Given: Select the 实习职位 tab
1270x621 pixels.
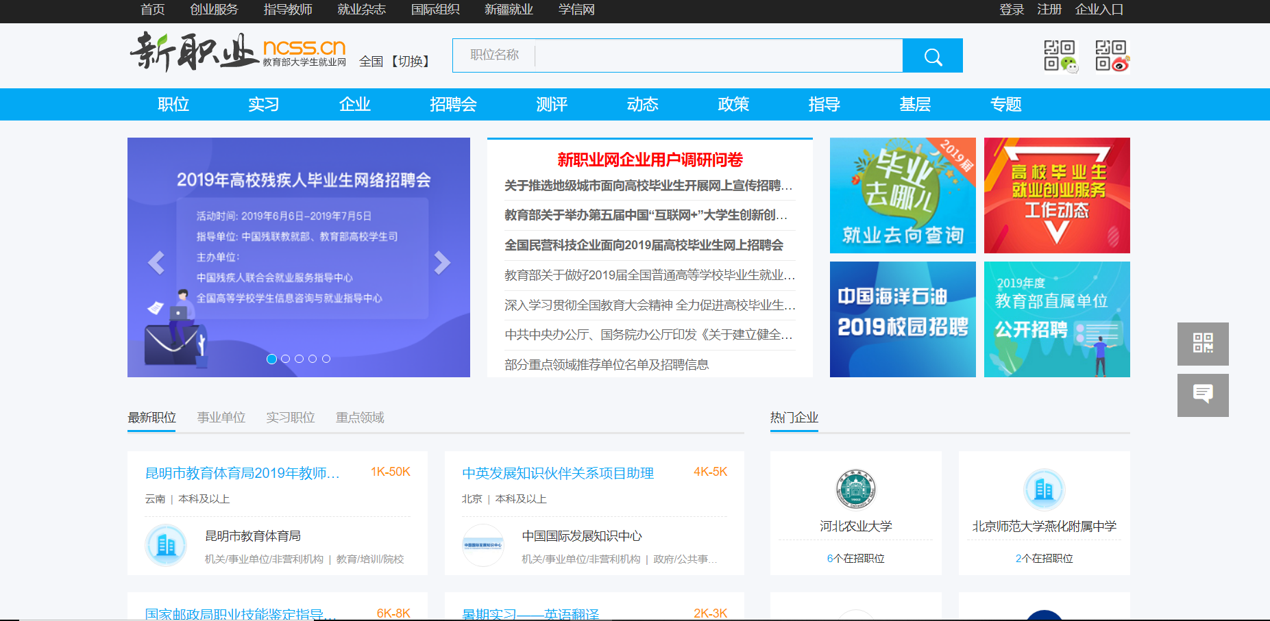Looking at the screenshot, I should (x=291, y=418).
